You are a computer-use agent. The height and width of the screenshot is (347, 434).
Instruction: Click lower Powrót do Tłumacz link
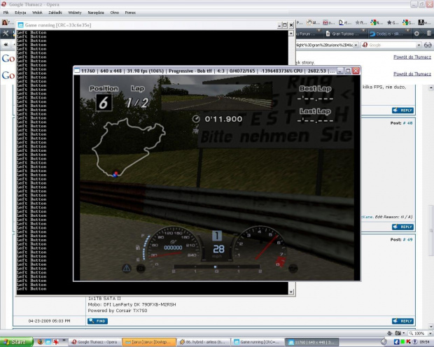412,74
